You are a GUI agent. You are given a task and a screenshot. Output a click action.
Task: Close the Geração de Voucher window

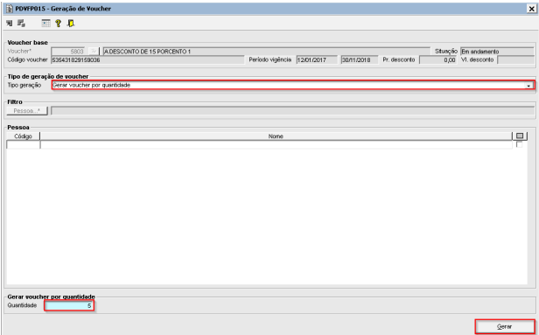531,9
